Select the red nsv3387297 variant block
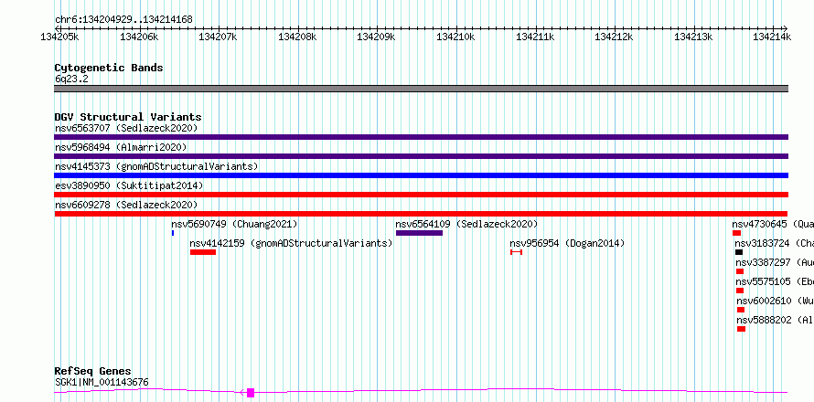Image resolution: width=814 pixels, height=402 pixels. point(740,271)
